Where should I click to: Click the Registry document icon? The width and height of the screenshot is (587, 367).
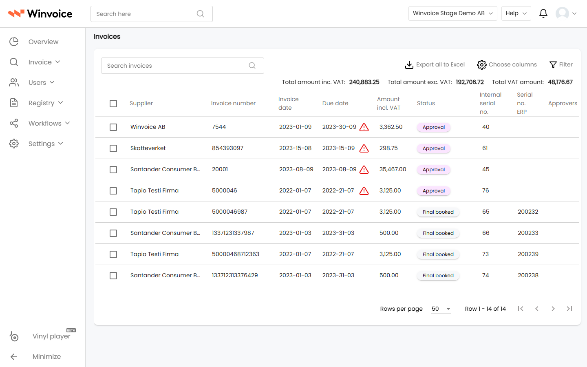(14, 103)
